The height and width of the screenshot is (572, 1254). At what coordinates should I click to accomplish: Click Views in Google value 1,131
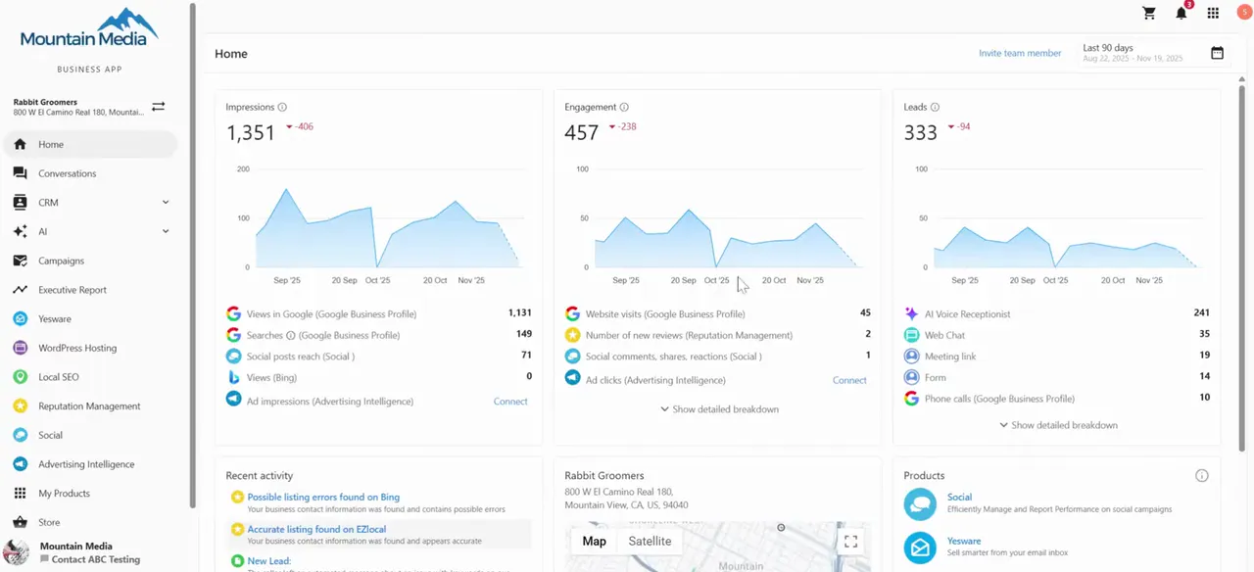[x=519, y=313]
